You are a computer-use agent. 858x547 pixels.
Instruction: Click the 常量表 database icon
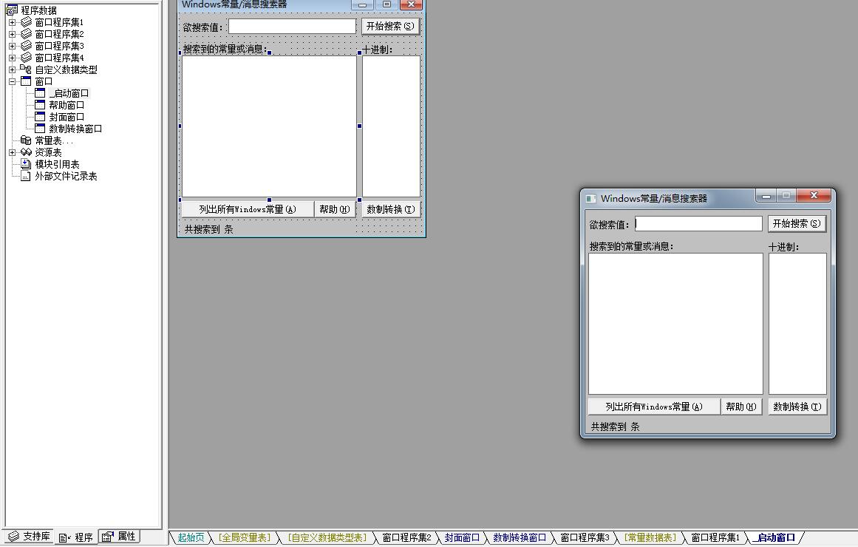(27, 140)
